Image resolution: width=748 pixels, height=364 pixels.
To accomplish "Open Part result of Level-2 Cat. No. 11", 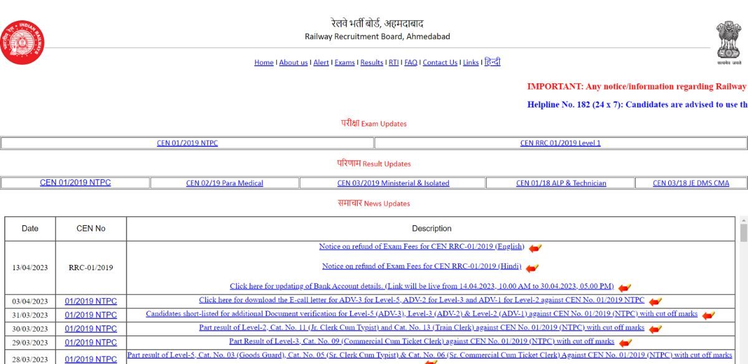I will click(x=421, y=327).
